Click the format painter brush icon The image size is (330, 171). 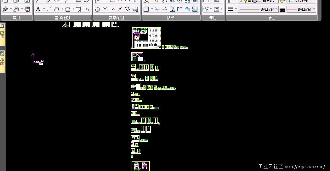[27, 9]
